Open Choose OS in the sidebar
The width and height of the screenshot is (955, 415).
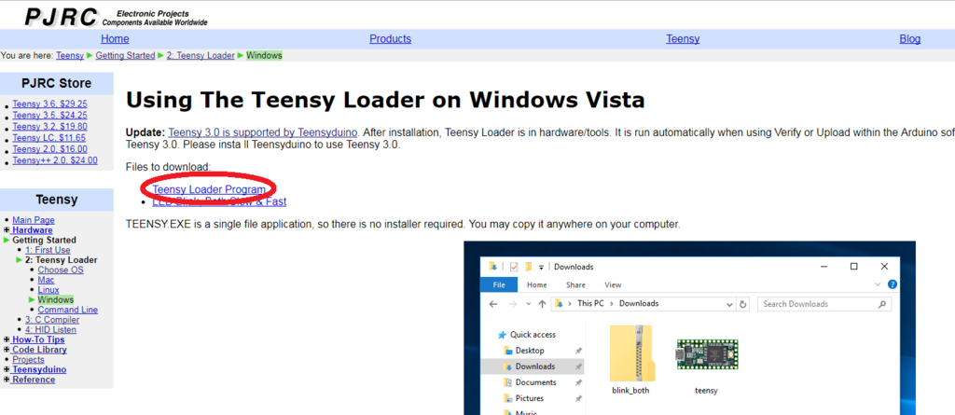(61, 270)
